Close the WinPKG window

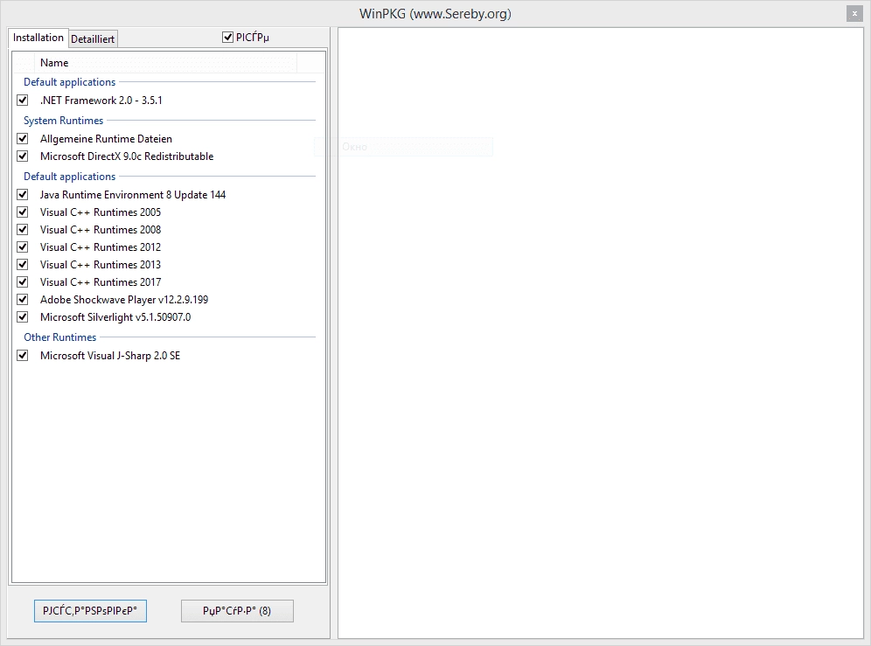854,14
